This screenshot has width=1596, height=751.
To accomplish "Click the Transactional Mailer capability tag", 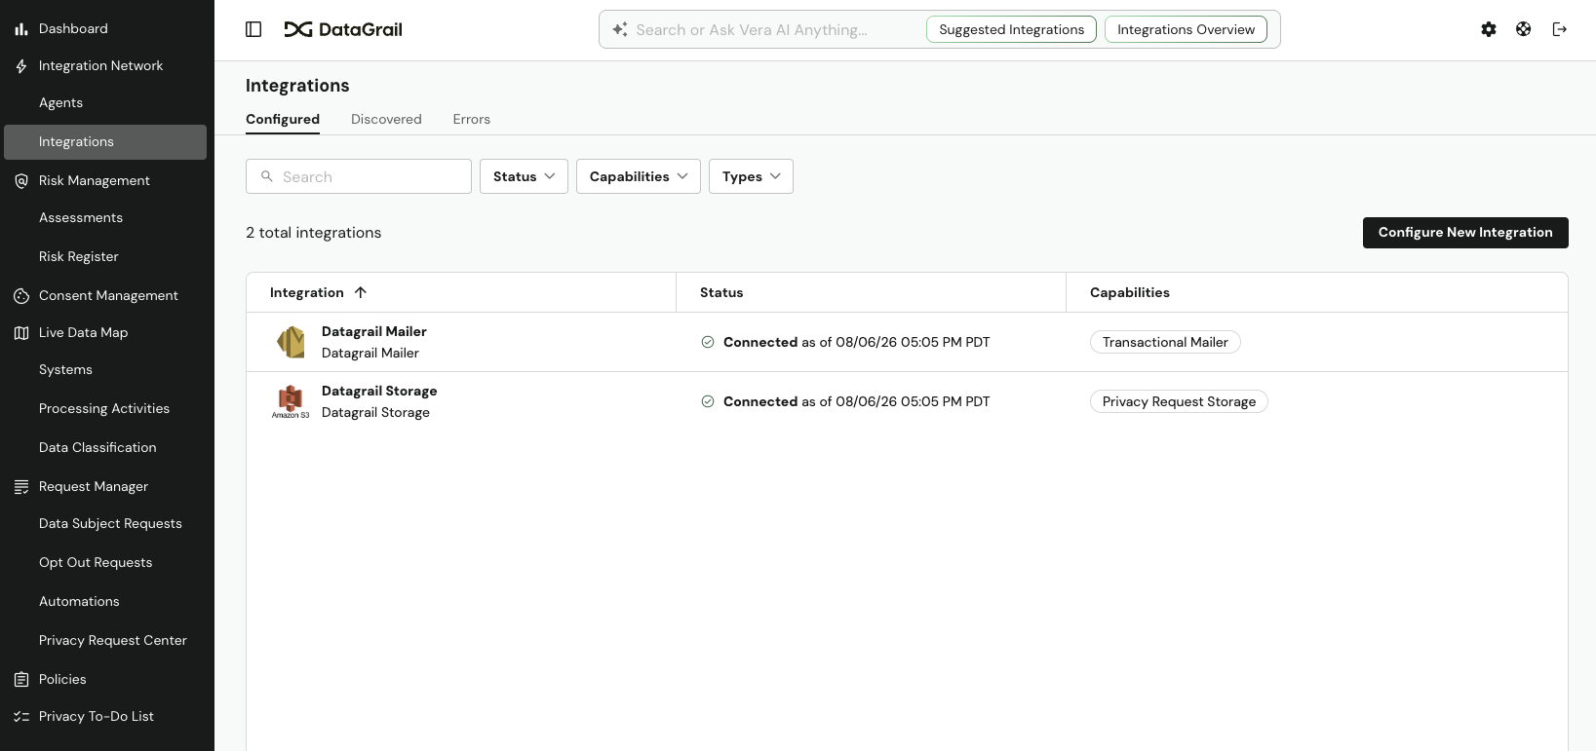I will tap(1165, 342).
